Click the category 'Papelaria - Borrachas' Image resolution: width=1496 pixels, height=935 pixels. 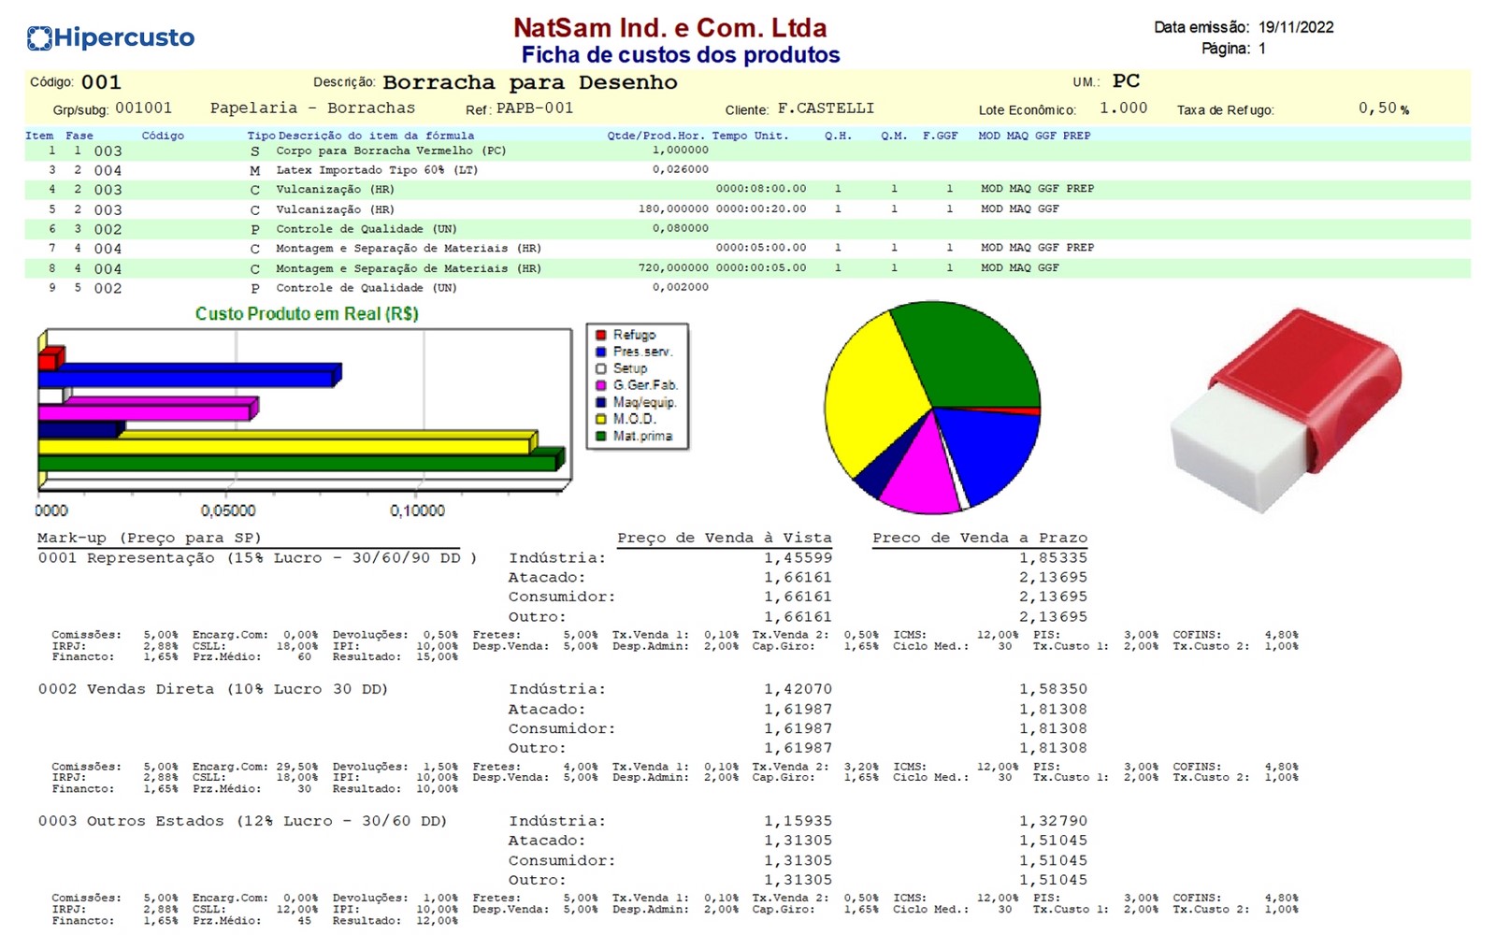tap(312, 108)
